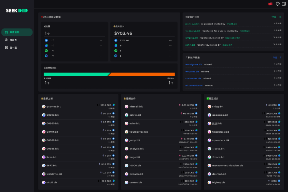Click the wallet connect icon
288x192 pixels.
tap(284, 4)
